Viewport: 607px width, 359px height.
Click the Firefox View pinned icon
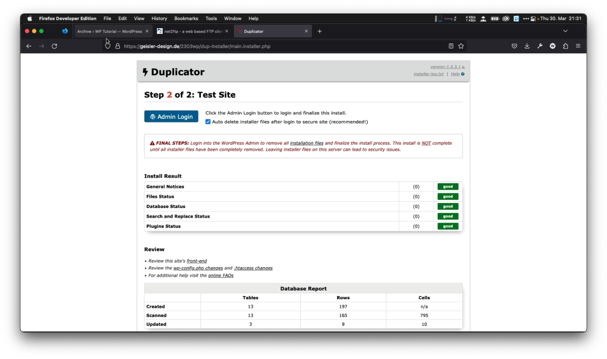[65, 31]
